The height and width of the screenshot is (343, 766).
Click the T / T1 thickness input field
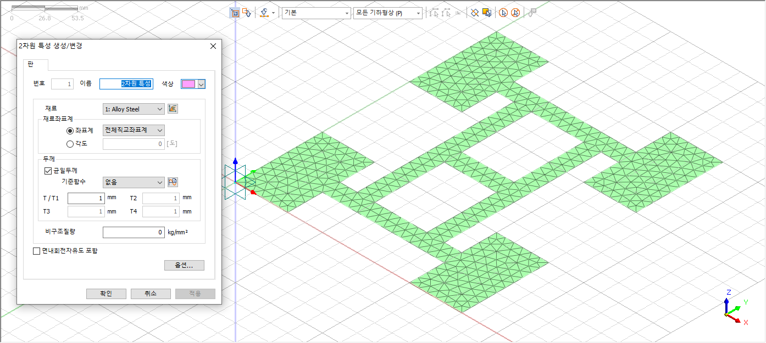86,198
